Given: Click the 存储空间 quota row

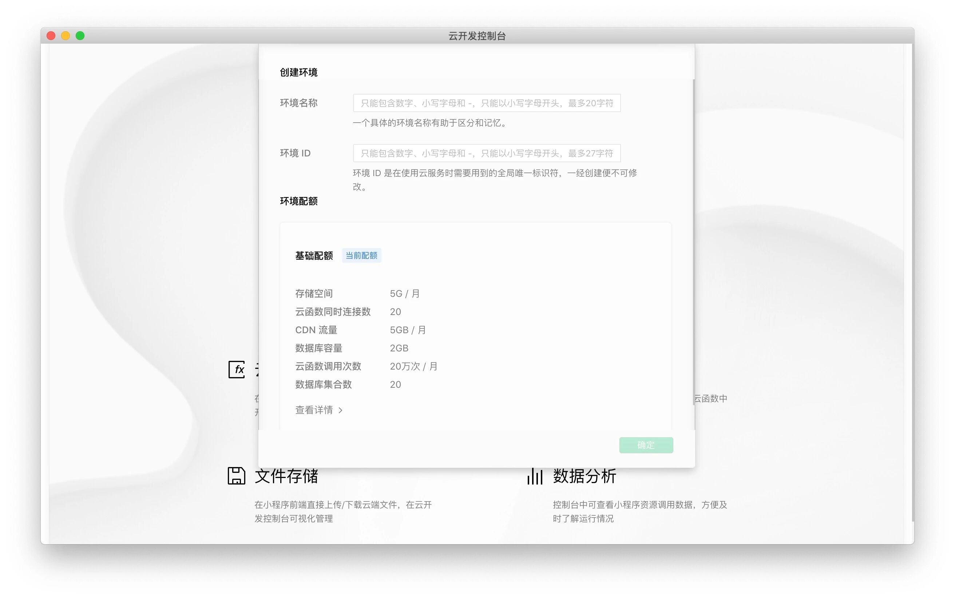Looking at the screenshot, I should click(x=314, y=294).
